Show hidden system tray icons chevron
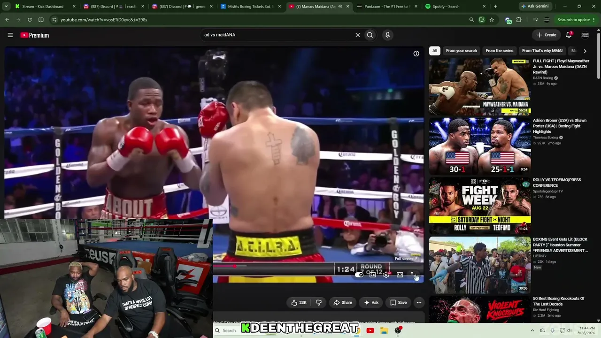601x338 pixels. click(x=532, y=330)
